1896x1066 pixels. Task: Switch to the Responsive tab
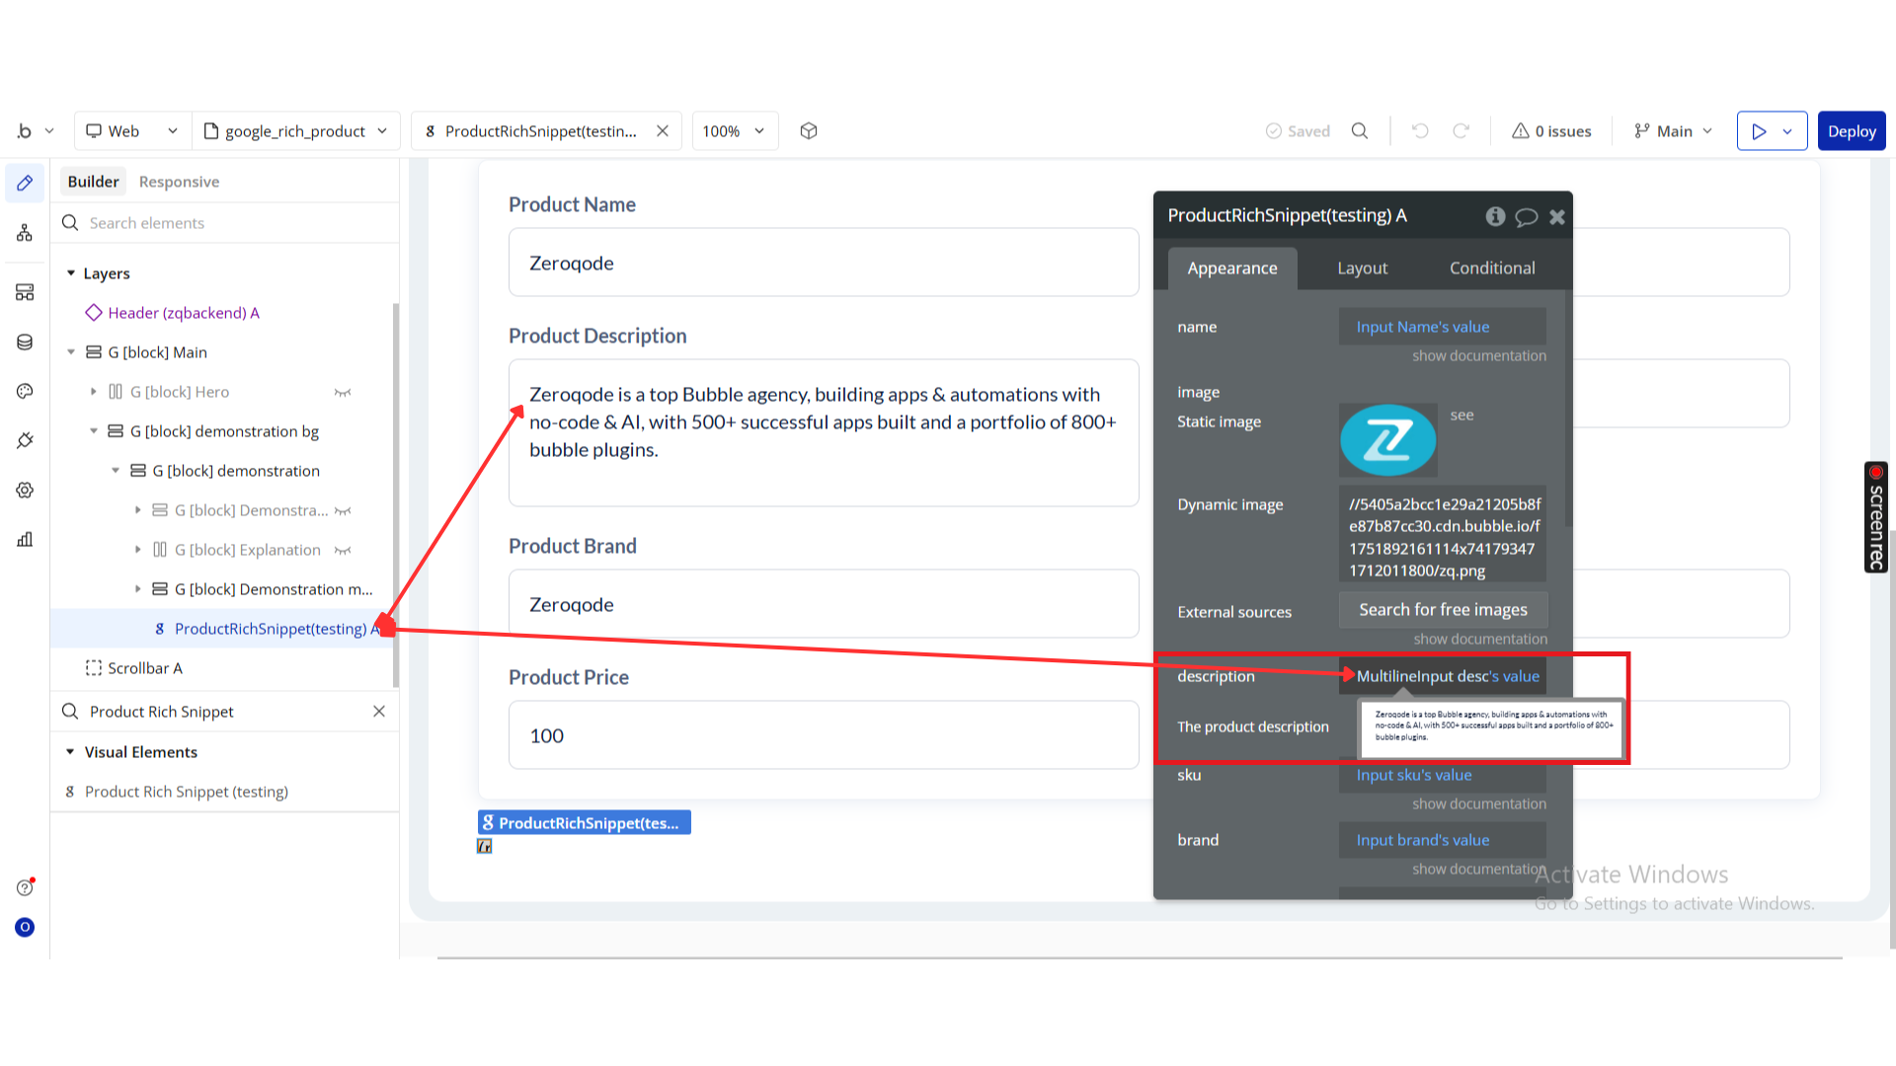(x=179, y=182)
